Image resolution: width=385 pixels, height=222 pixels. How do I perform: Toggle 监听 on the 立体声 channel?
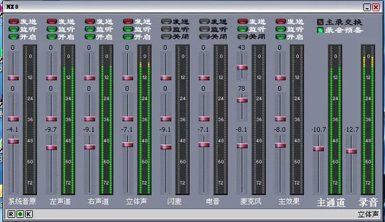[128, 29]
